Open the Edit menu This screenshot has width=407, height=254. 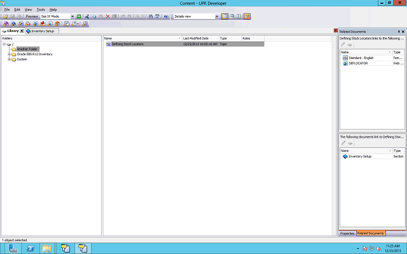tap(17, 10)
